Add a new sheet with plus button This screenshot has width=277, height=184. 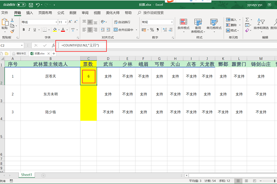(x=42, y=175)
